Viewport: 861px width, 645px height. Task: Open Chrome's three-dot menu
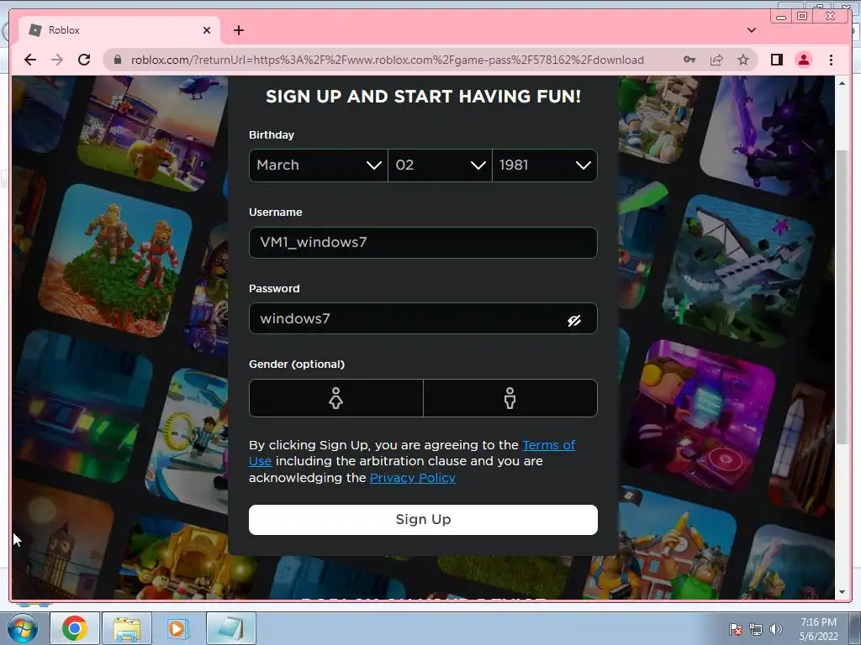coord(831,60)
